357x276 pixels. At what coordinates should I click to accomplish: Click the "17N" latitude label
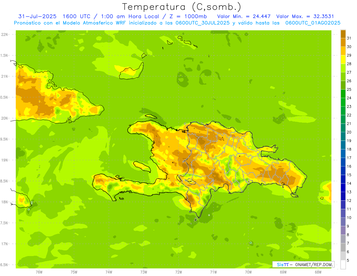point(4,244)
